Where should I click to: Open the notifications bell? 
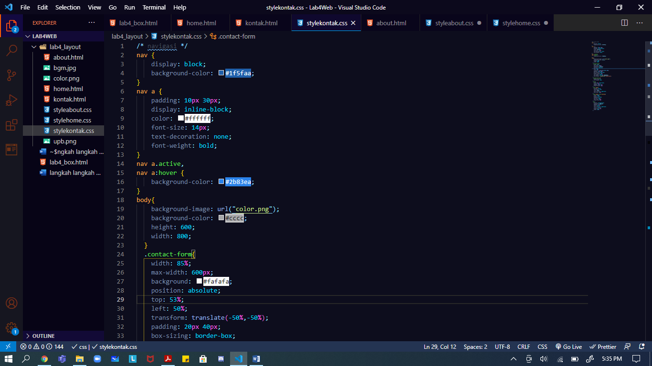(x=642, y=346)
